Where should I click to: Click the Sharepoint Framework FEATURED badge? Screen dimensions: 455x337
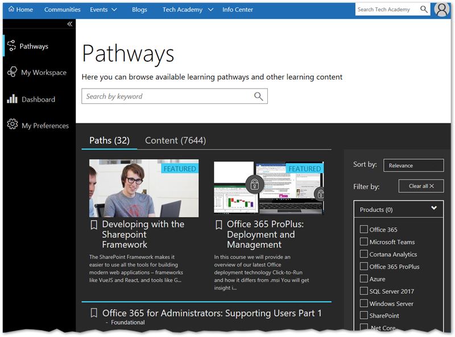click(180, 168)
